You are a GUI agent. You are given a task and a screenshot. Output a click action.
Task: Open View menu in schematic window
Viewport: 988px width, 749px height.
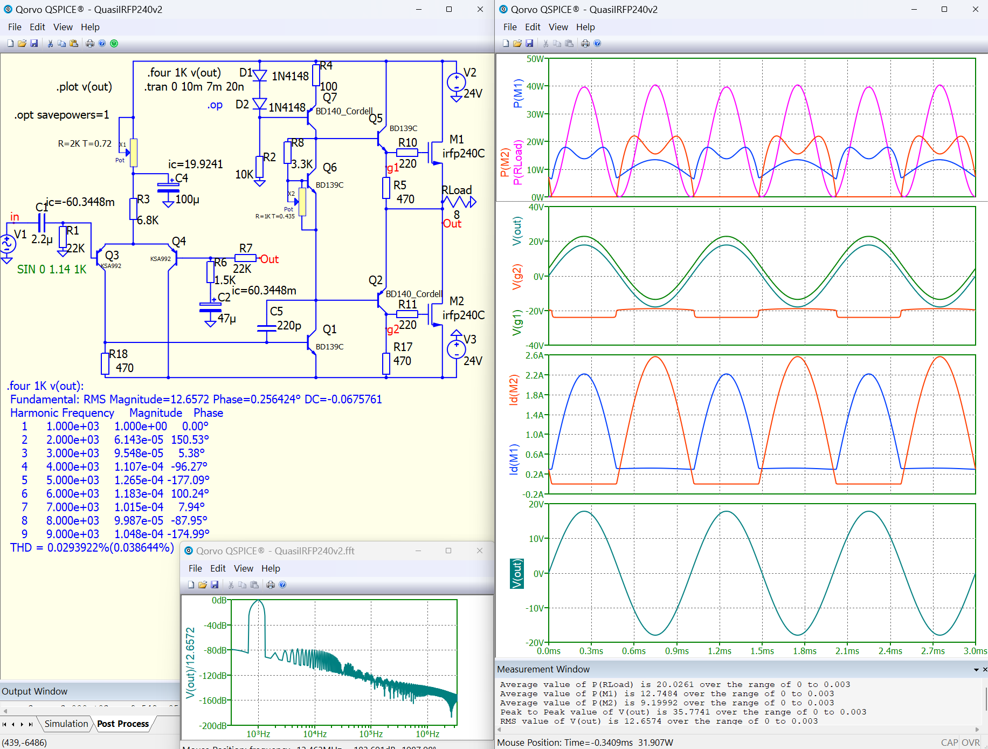pos(63,27)
